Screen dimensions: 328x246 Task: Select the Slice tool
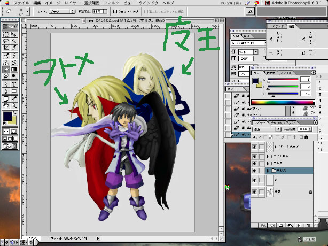click(14, 48)
